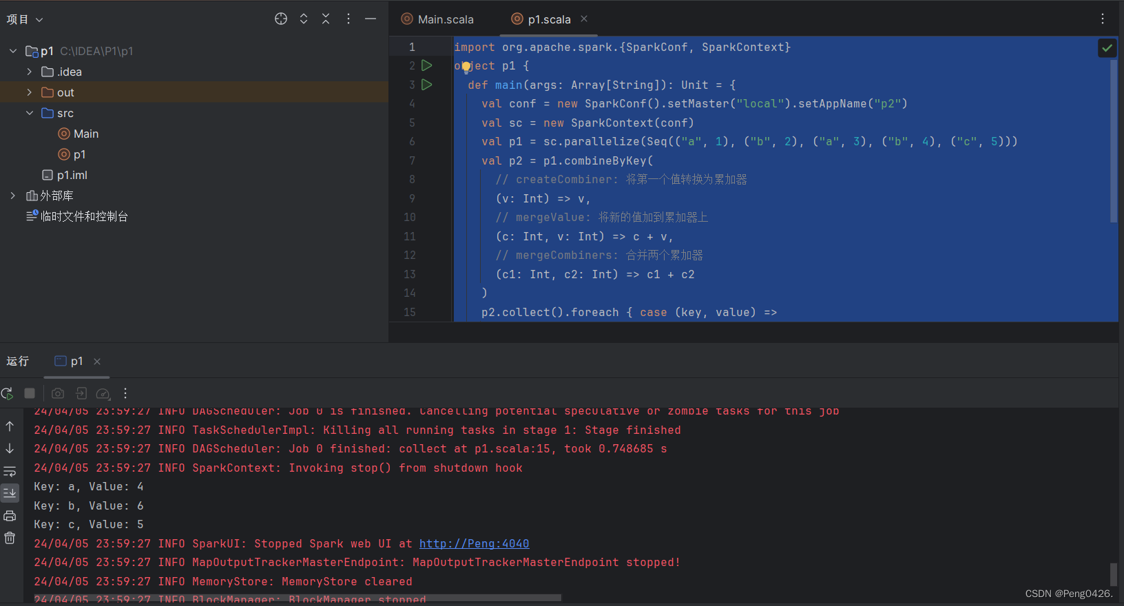Rerun the p1 configuration
This screenshot has height=606, width=1124.
(8, 393)
